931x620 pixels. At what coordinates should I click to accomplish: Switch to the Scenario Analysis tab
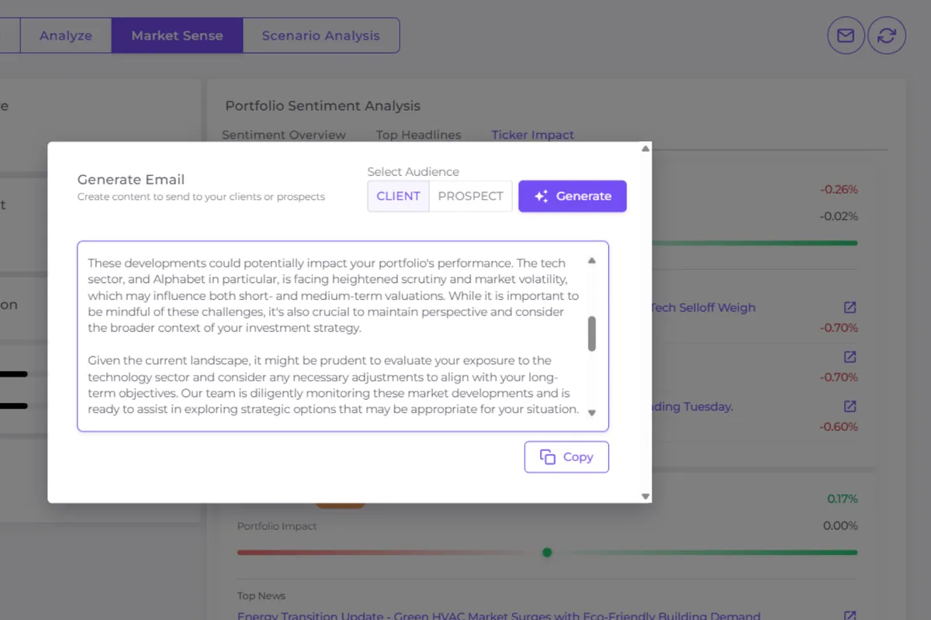click(320, 36)
